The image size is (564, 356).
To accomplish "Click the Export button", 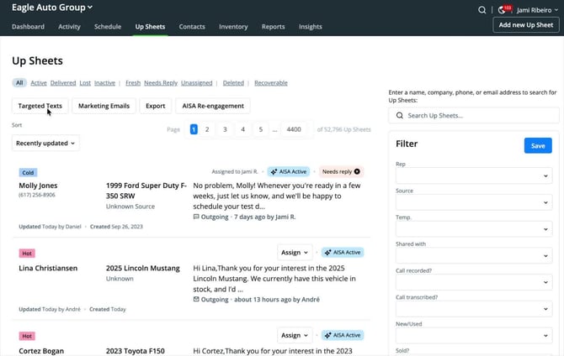I will pos(156,106).
